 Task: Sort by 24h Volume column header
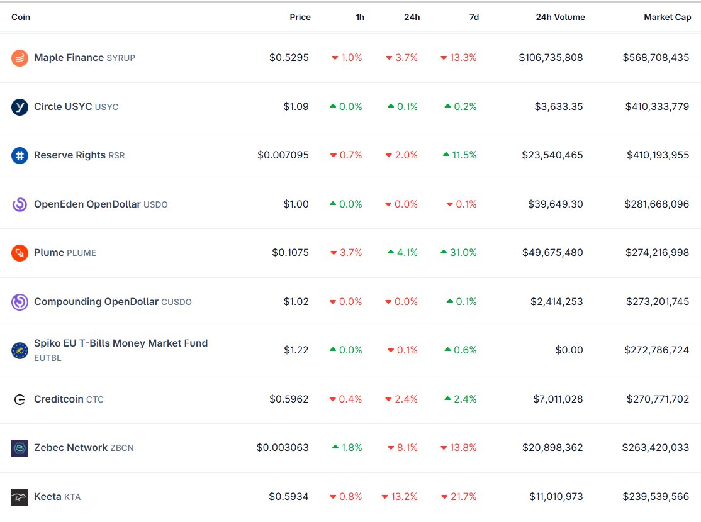click(560, 17)
